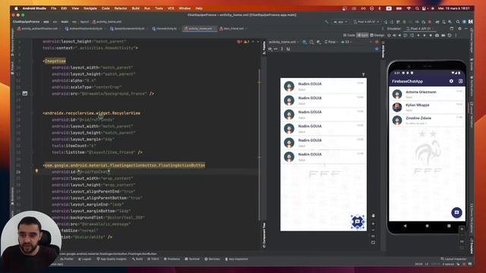Viewport: 486px width, 273px height.
Task: Open the Build menu
Action: point(135,8)
